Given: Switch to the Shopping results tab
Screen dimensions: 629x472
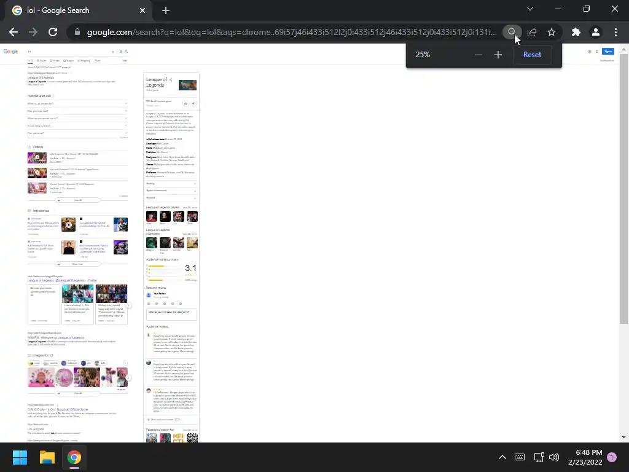Looking at the screenshot, I should click(84, 61).
